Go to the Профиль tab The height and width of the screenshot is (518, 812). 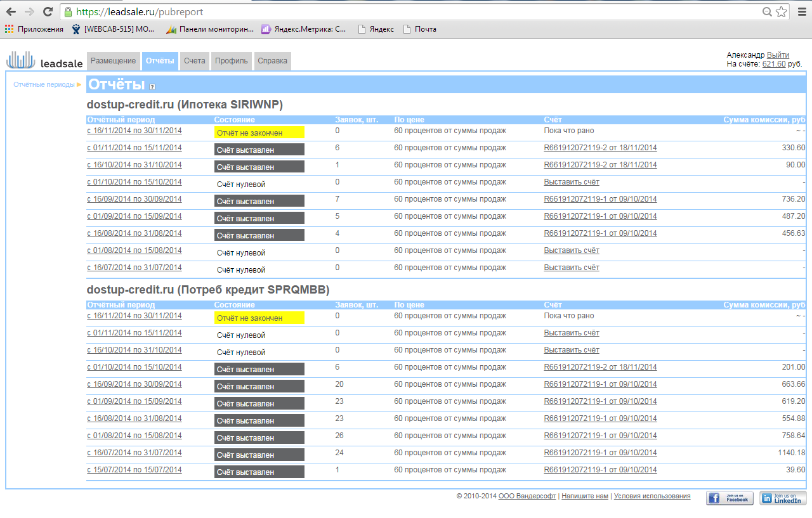231,61
